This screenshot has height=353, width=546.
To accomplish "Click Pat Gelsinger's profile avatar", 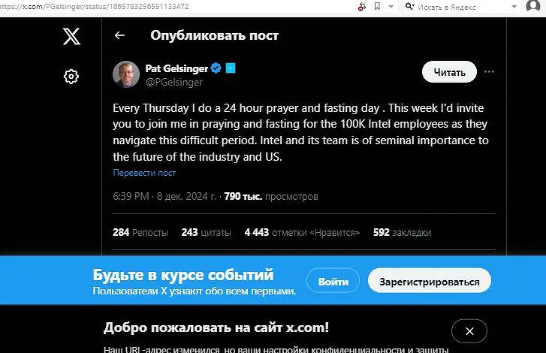I will (126, 74).
